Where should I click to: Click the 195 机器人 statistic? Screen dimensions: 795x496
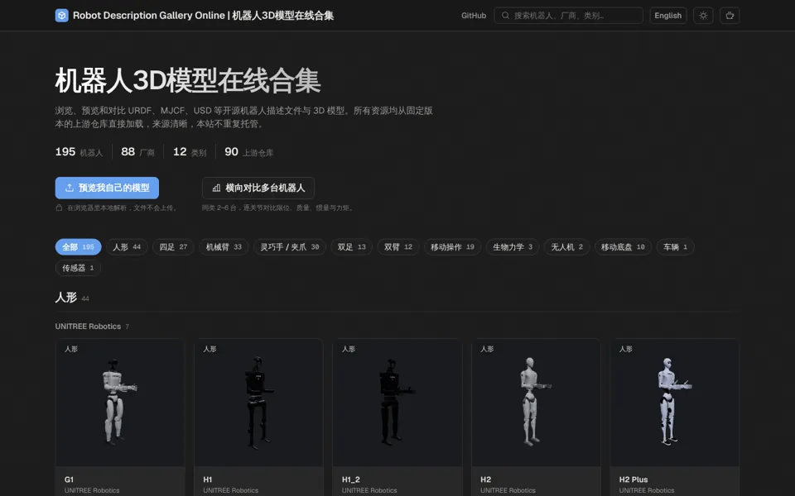click(79, 152)
